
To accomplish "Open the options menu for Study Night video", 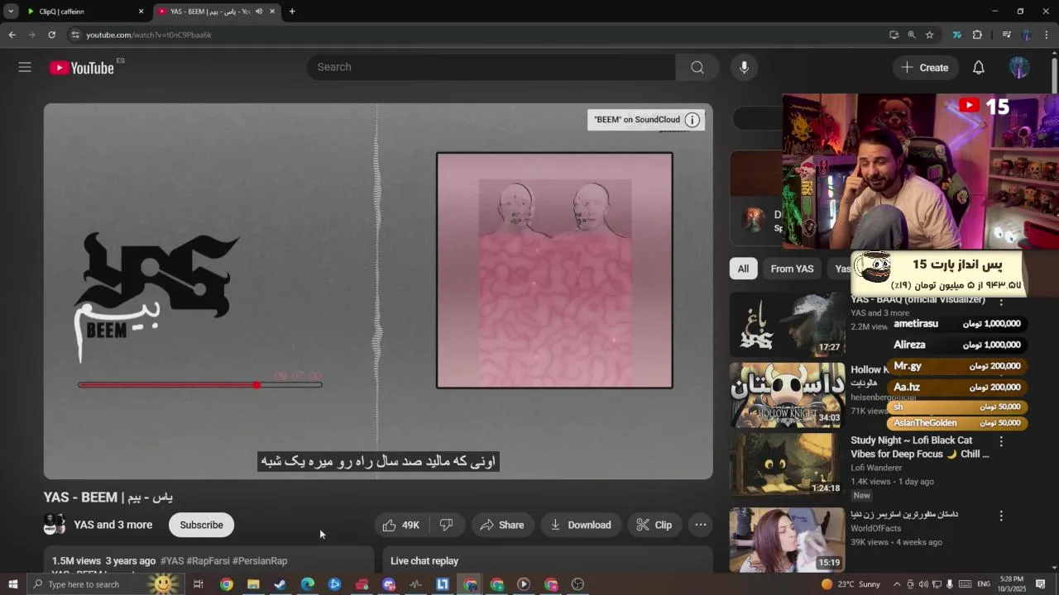I will point(1001,441).
